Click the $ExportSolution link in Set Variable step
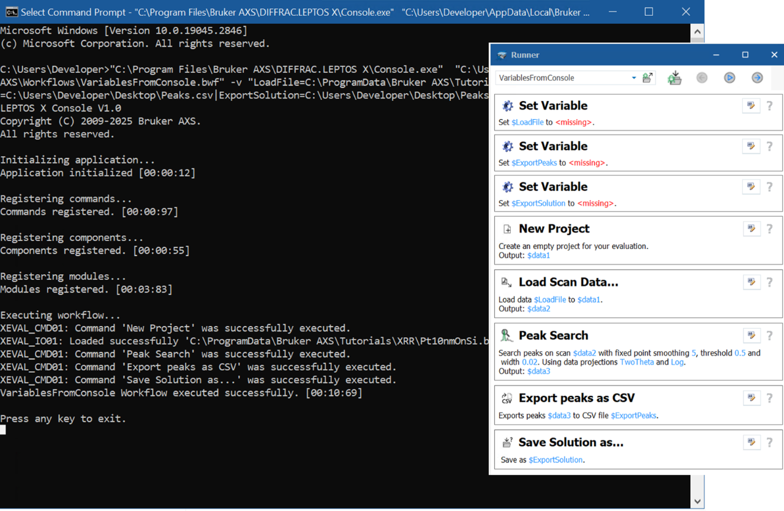This screenshot has width=784, height=511. [538, 203]
